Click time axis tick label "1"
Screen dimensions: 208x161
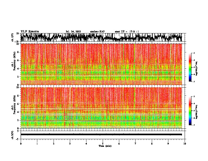(37, 144)
